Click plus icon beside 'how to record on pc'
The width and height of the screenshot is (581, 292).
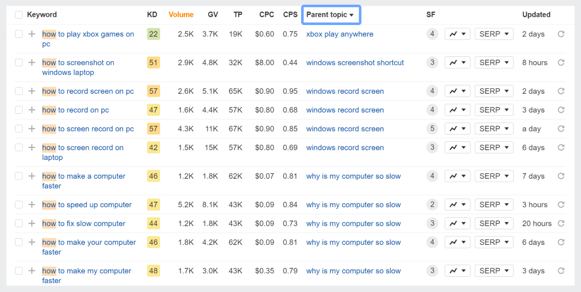point(32,110)
